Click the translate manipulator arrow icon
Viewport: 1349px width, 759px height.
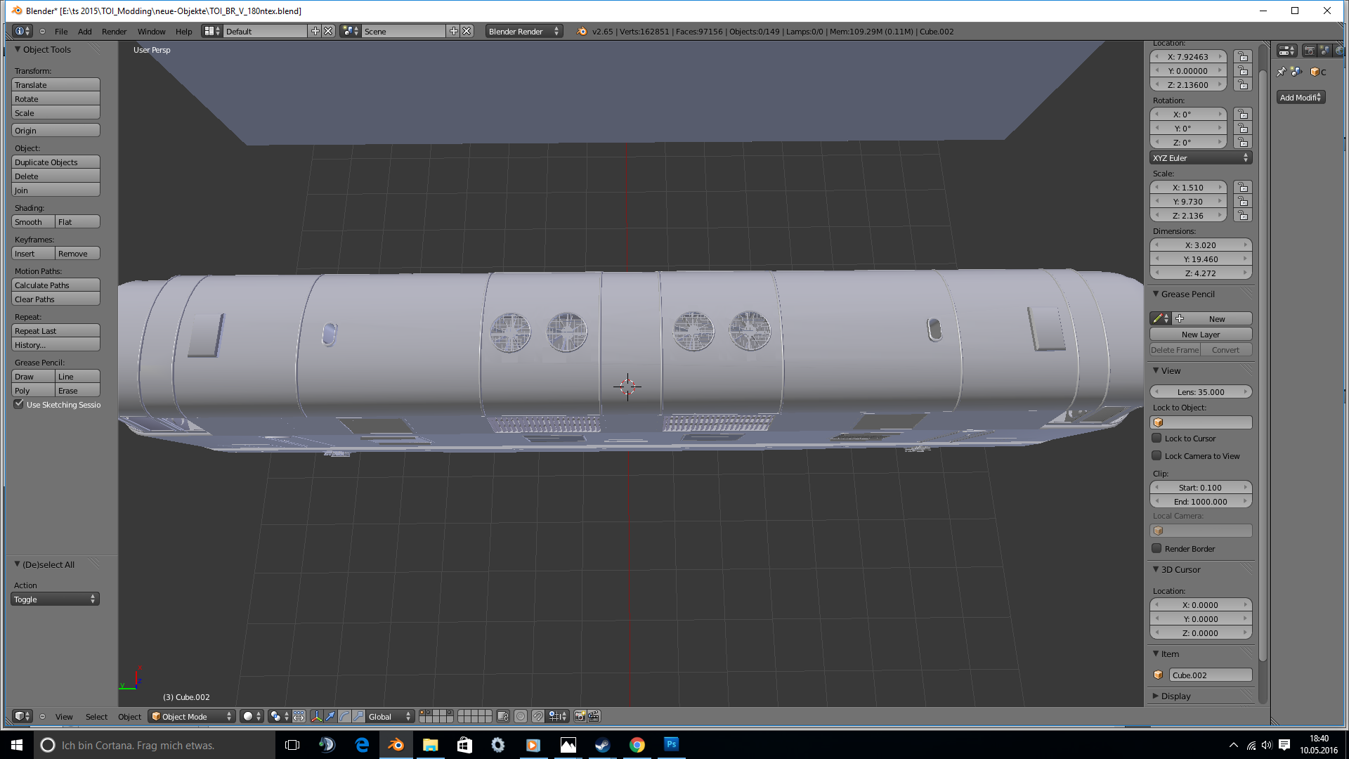tap(330, 716)
